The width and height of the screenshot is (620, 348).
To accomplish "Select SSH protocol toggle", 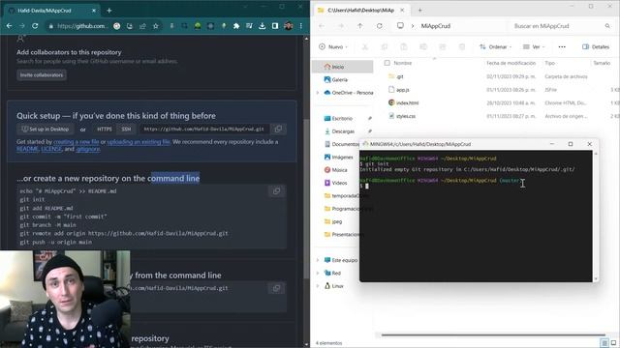I will 126,129.
